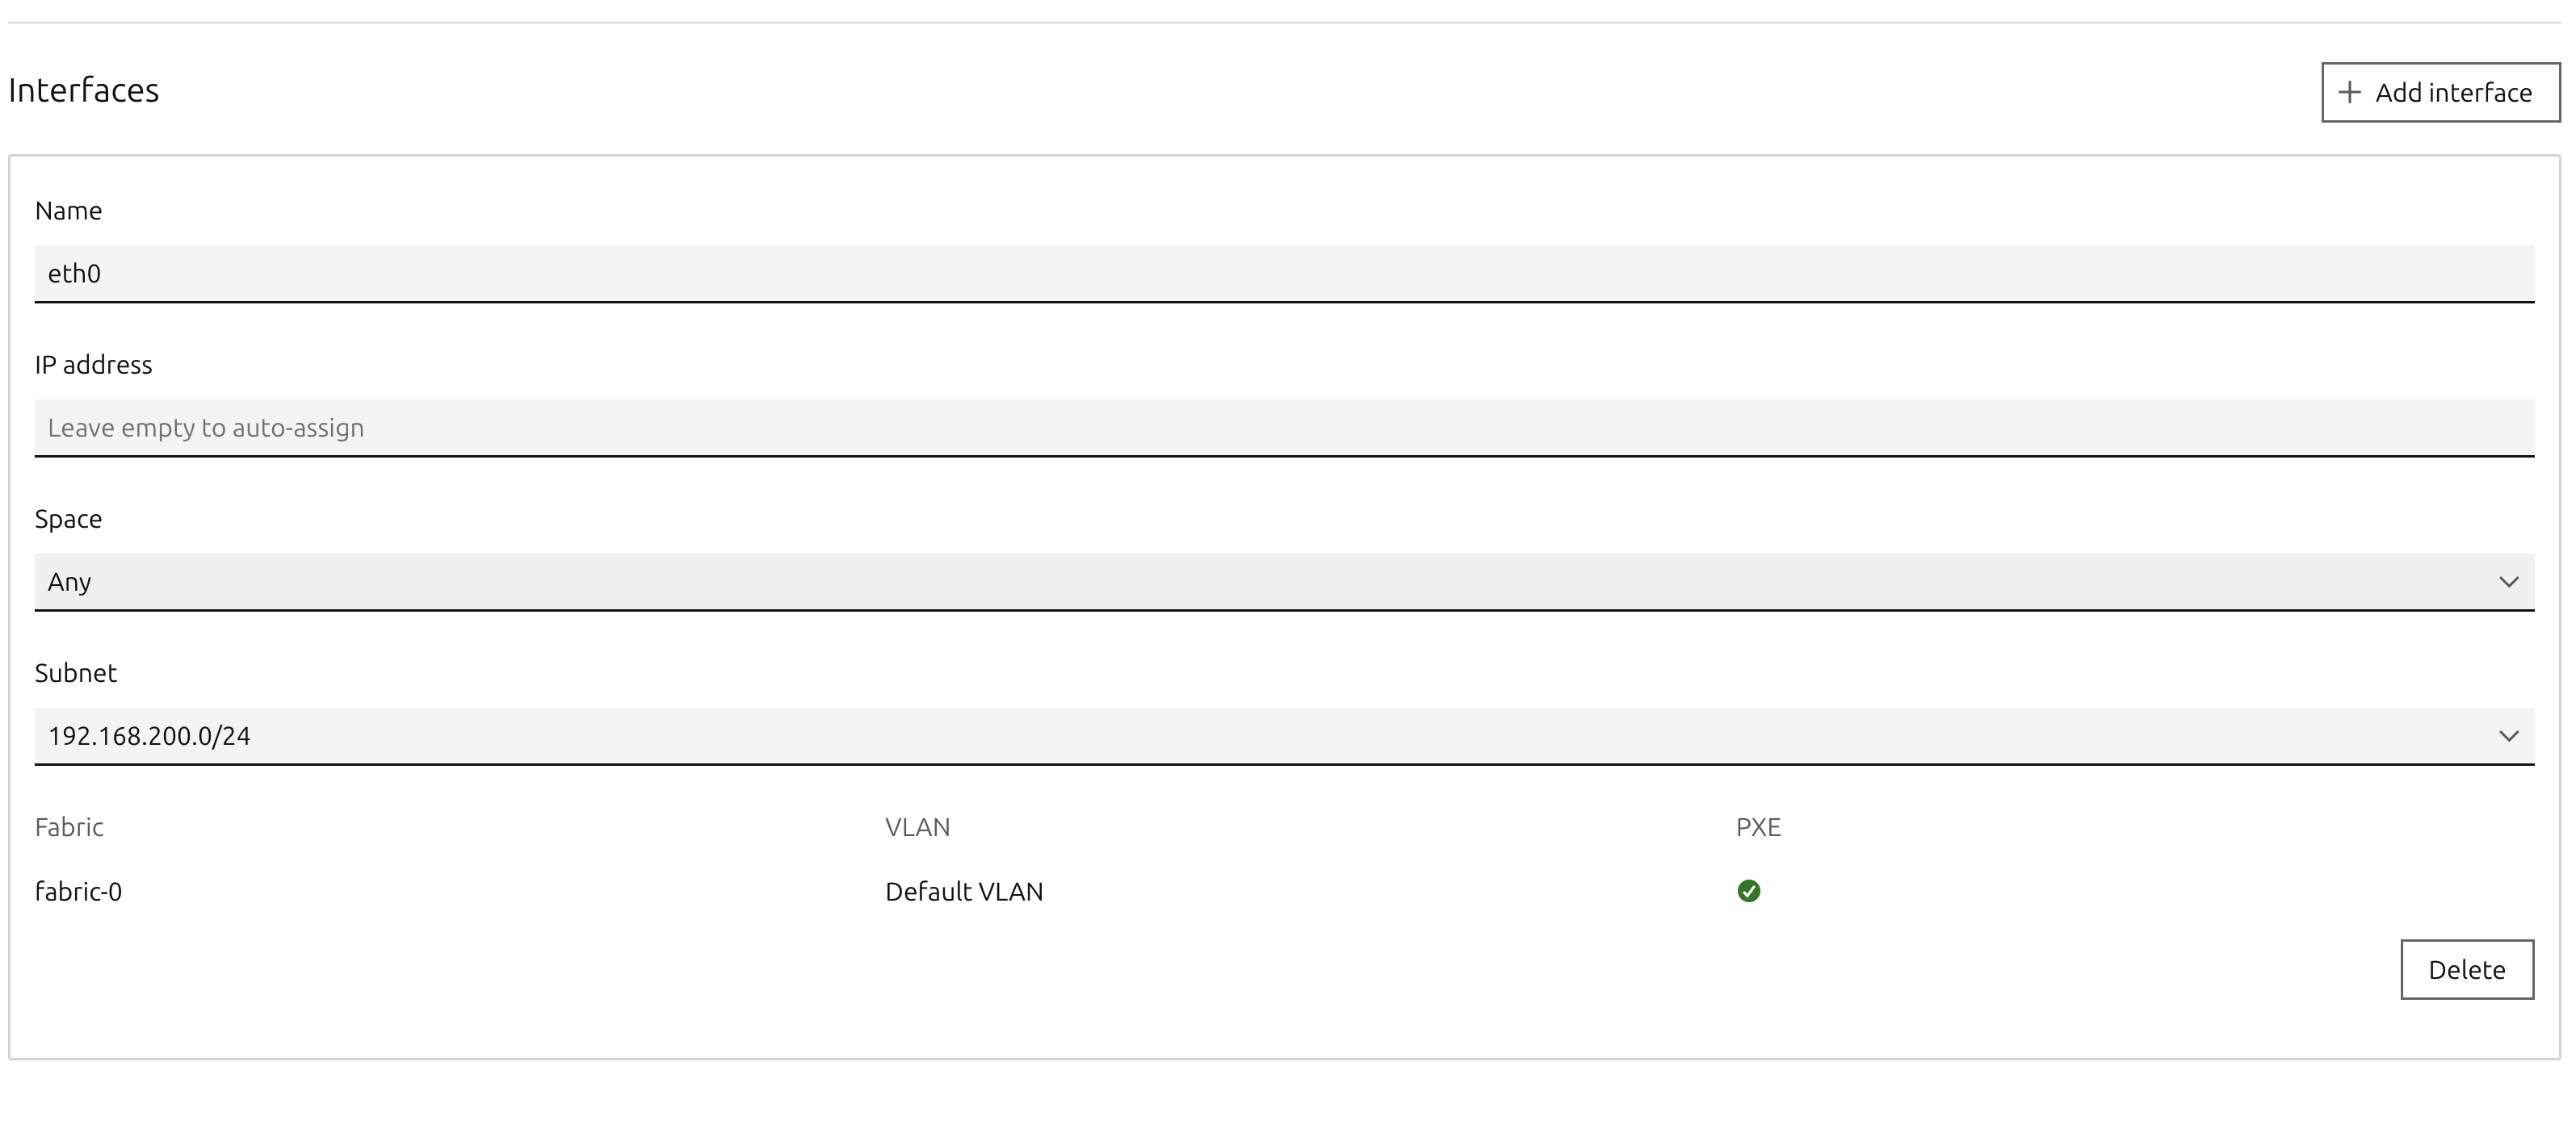Click the Subnet field label
This screenshot has height=1133, width=2576.
click(x=76, y=673)
